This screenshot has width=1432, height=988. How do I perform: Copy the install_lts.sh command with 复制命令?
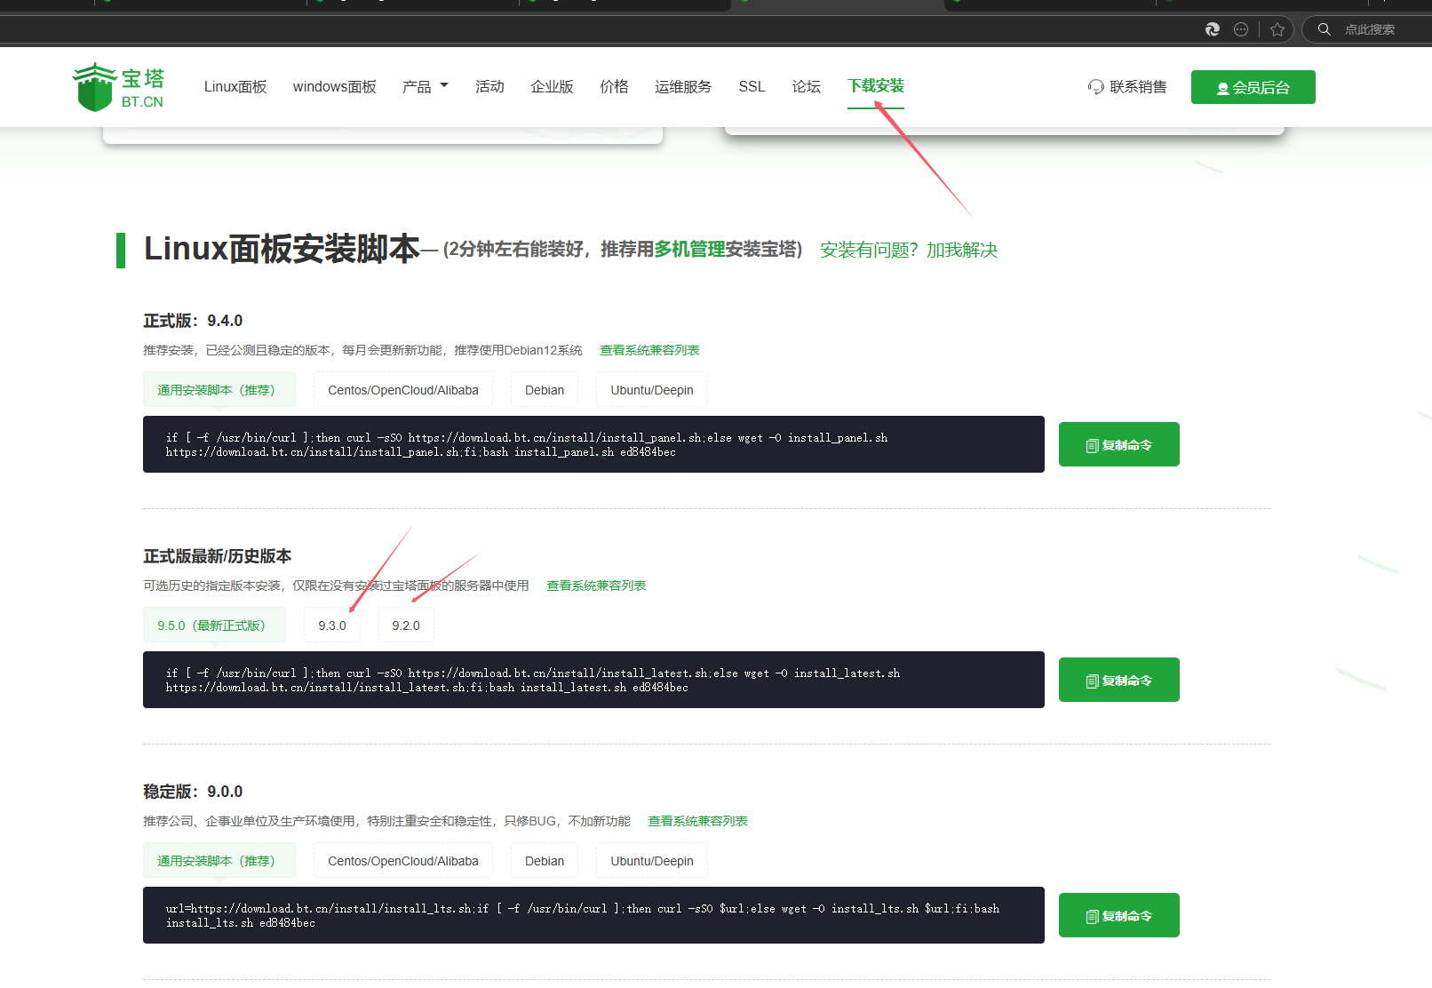pyautogui.click(x=1119, y=915)
